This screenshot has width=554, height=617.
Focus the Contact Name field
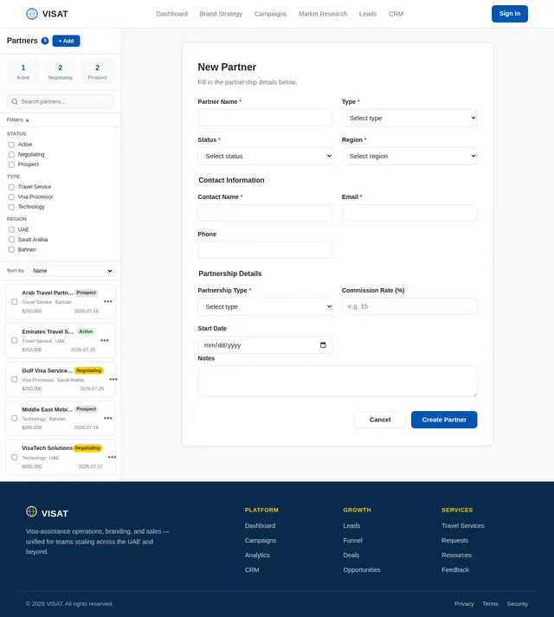coord(265,213)
